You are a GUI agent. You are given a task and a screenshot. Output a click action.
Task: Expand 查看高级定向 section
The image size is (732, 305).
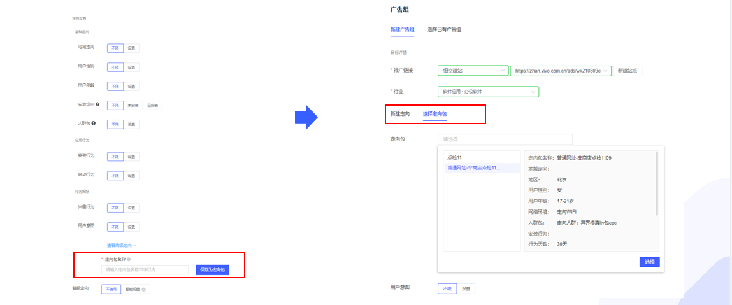tap(122, 245)
